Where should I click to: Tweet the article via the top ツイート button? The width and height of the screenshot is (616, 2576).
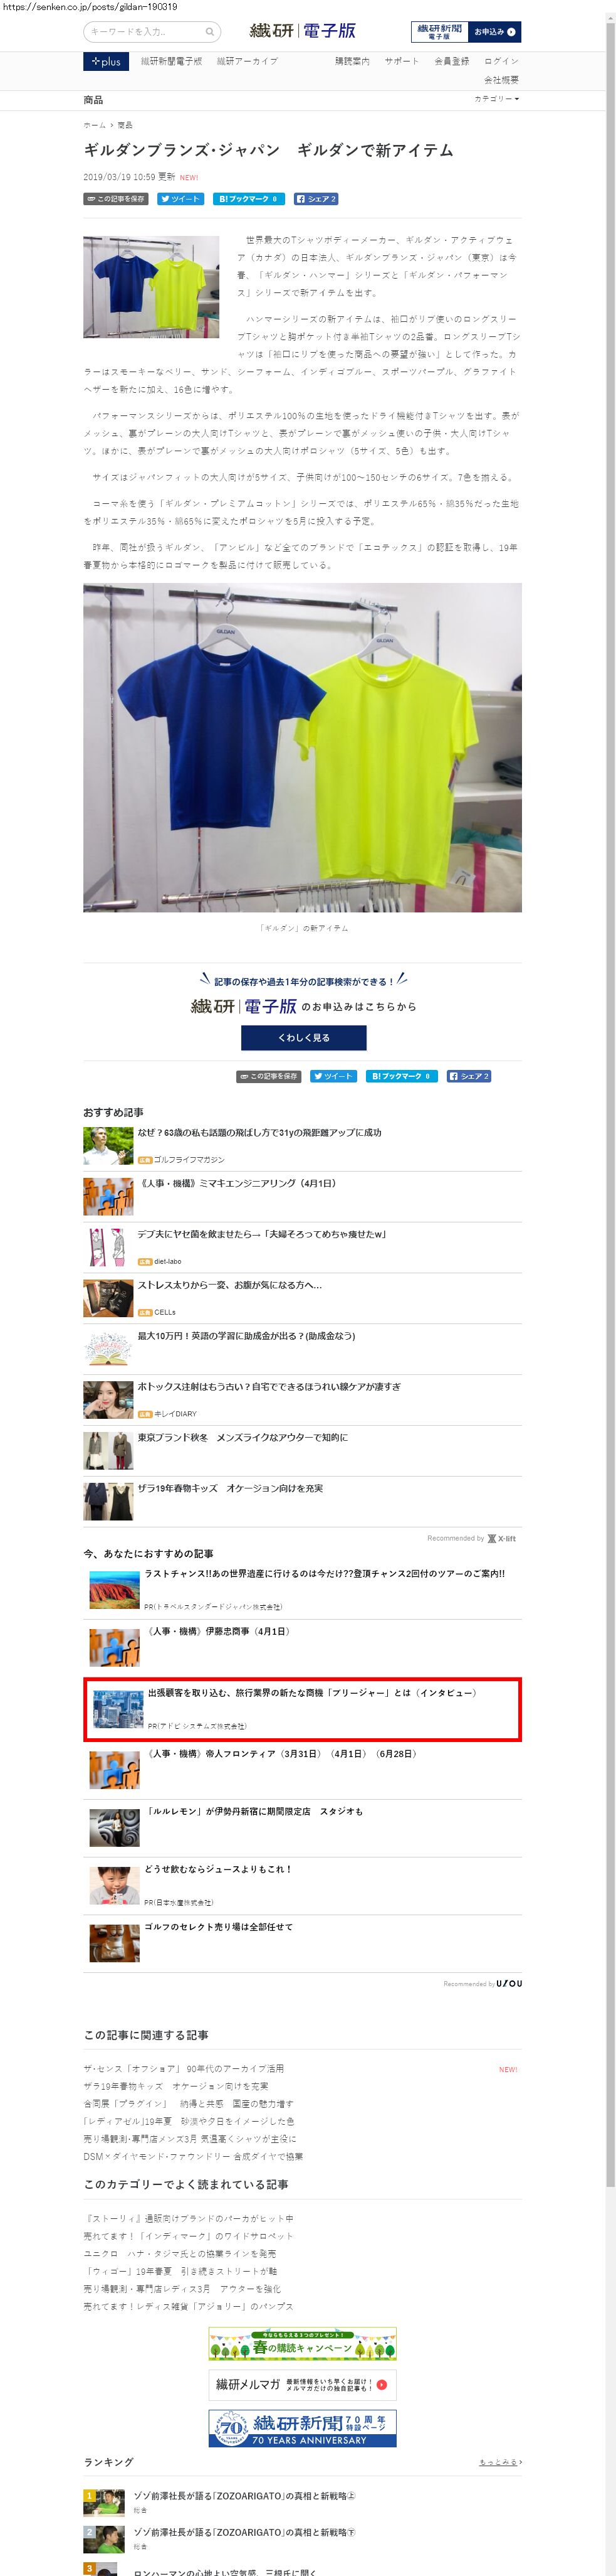pos(180,199)
